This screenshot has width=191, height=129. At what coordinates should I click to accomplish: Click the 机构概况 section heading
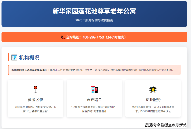29,58
